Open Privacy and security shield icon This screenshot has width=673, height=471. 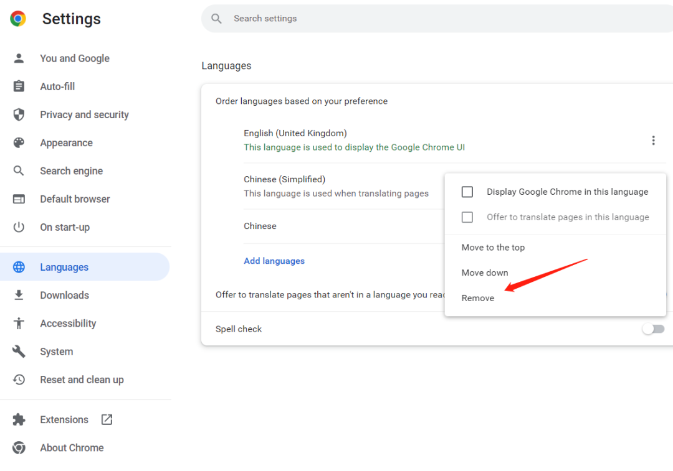[19, 114]
